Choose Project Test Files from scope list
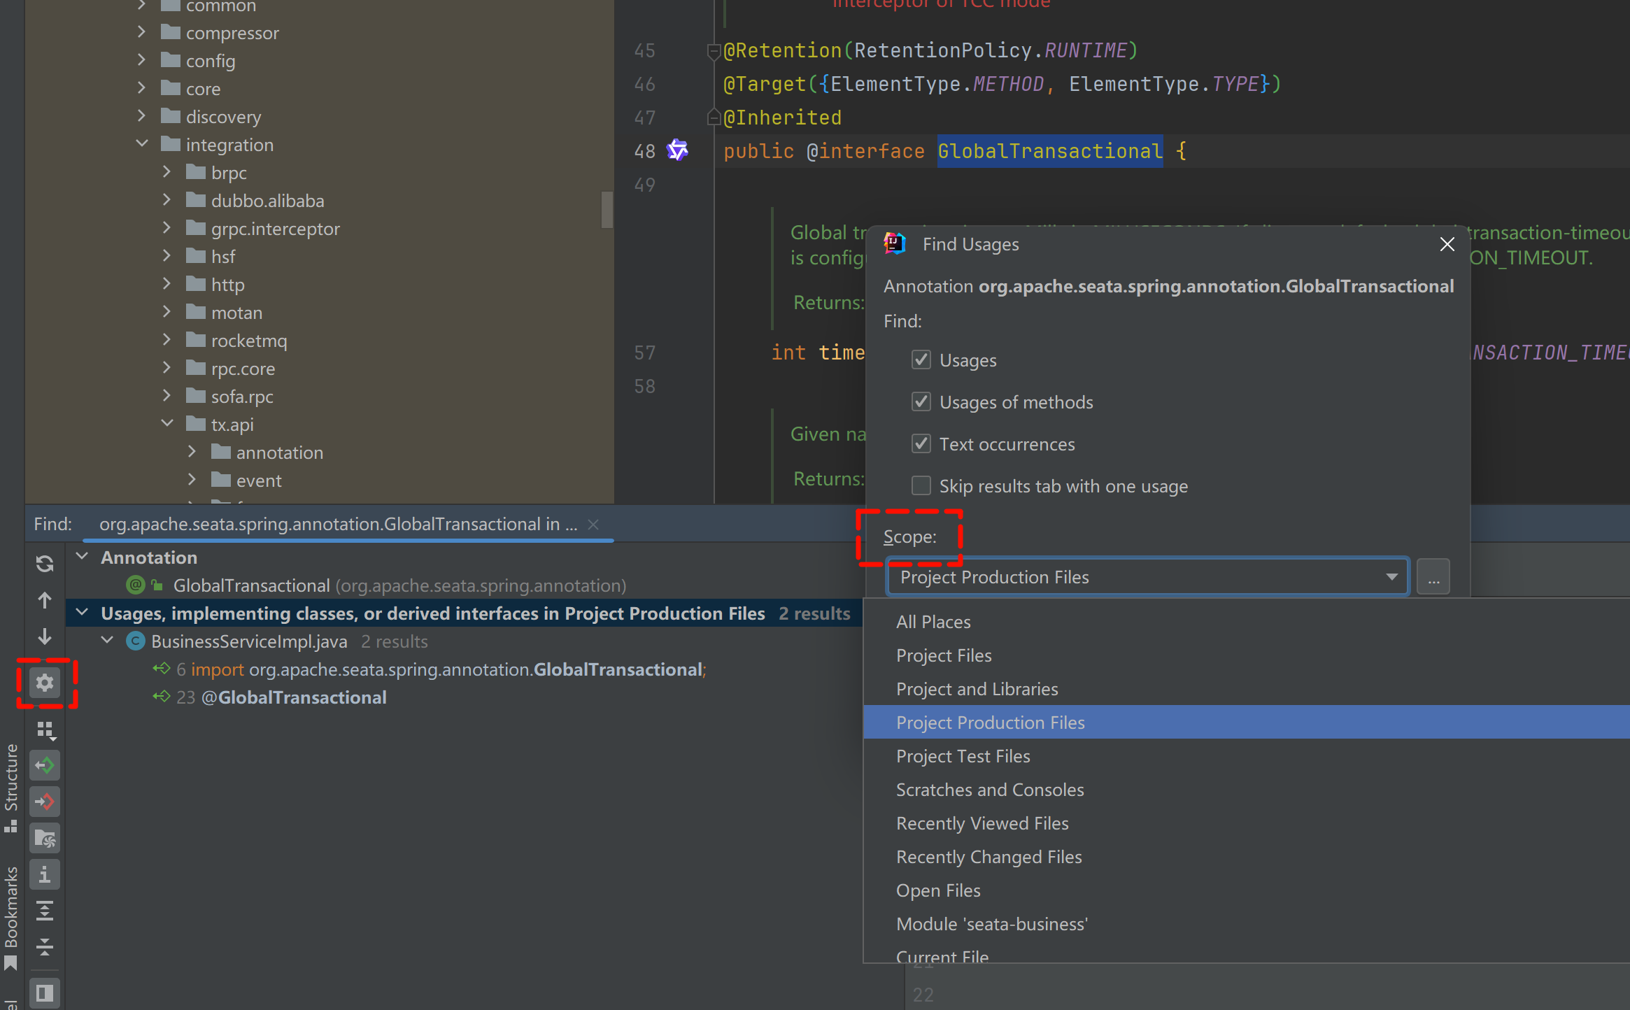The width and height of the screenshot is (1630, 1010). (x=963, y=756)
